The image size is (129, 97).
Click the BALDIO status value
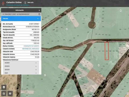click(37, 38)
